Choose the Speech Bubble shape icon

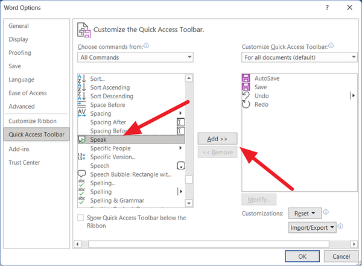81,174
